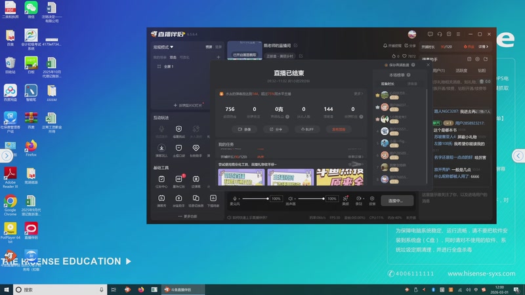Open the tool icon with red badge
Image resolution: width=525 pixels, height=295 pixels.
click(178, 179)
